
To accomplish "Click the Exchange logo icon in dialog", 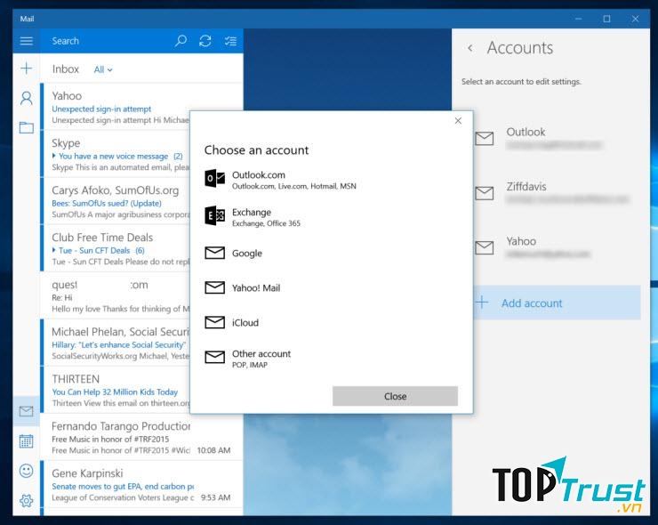I will point(215,215).
